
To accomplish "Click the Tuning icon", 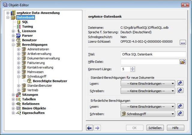I will point(19,27).
